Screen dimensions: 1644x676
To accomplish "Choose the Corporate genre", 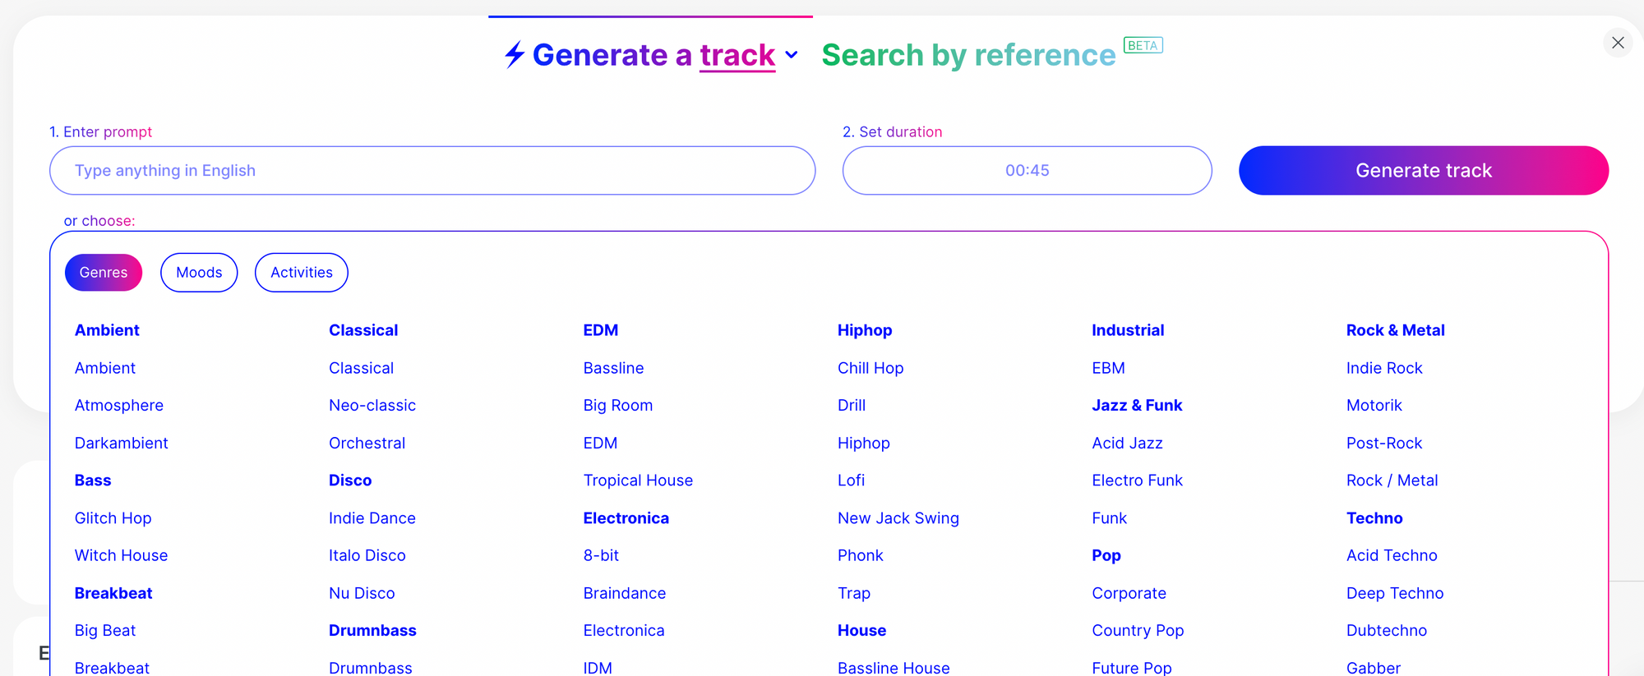I will (x=1129, y=593).
